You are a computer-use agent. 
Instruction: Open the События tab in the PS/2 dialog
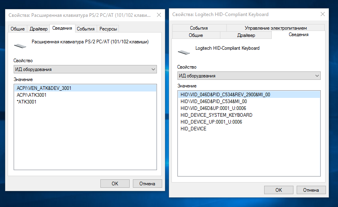(86, 29)
